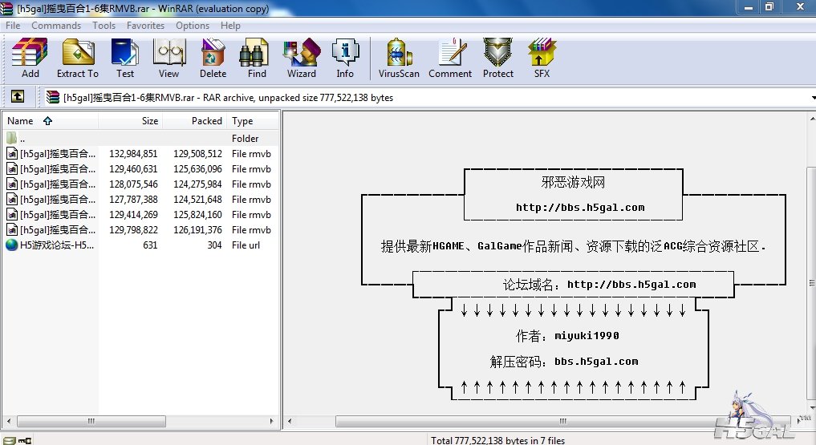816x445 pixels.
Task: Click the 论坛域名 URL line in comment
Action: pos(599,285)
